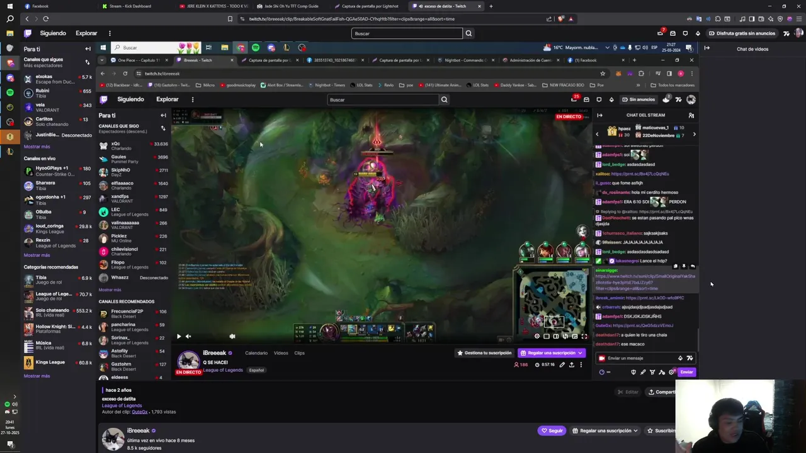
Task: Open the three-dot menu beside Explorar
Action: click(x=110, y=33)
